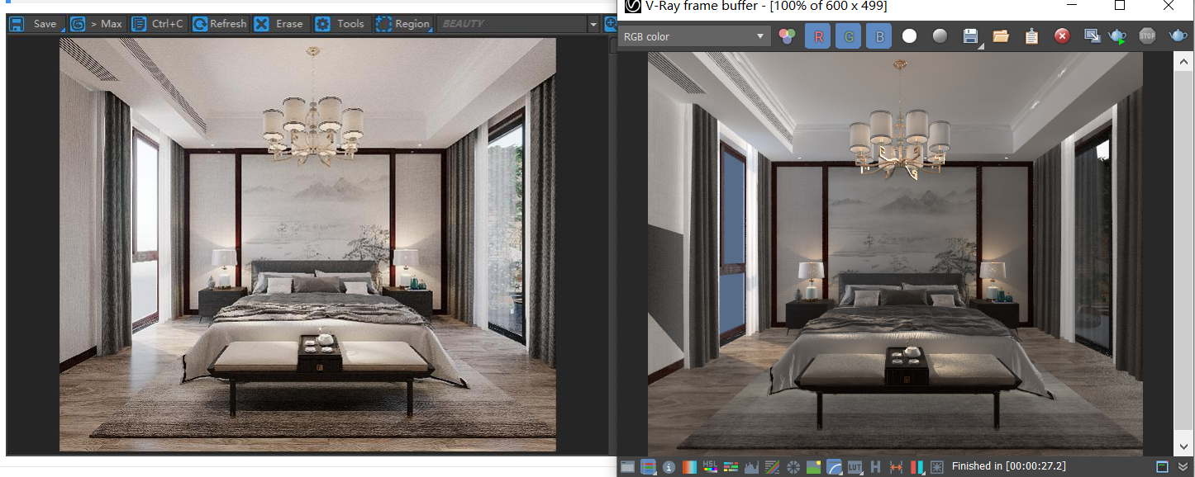This screenshot has height=477, width=1195.
Task: Click the Erase button
Action: click(280, 24)
